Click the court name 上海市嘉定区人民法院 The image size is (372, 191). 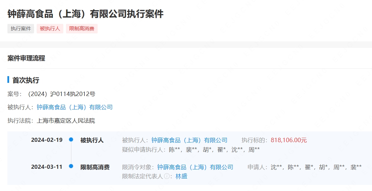click(x=66, y=121)
